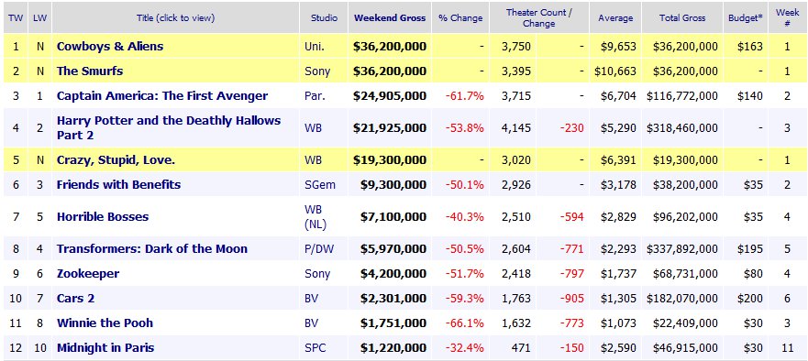Click the Crazy, Stupid, Love. title

pos(116,160)
